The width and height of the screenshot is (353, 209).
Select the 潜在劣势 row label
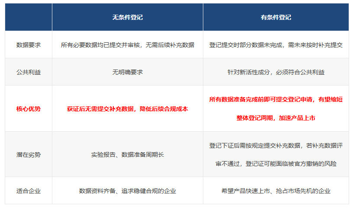tap(29, 154)
